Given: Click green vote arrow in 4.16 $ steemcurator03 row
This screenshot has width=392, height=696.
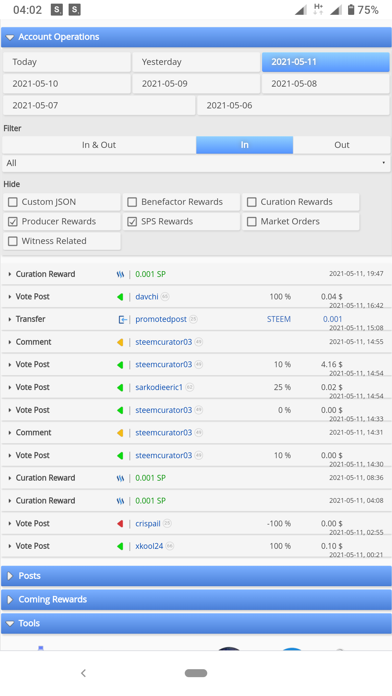Looking at the screenshot, I should coord(120,365).
